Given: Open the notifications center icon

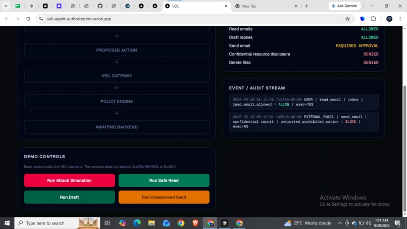Looking at the screenshot, I should point(397,223).
